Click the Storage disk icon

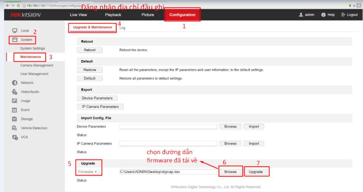coord(15,119)
